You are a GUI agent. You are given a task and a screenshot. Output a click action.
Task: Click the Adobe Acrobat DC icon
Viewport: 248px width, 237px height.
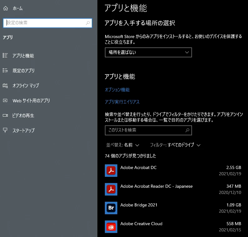[111, 171]
